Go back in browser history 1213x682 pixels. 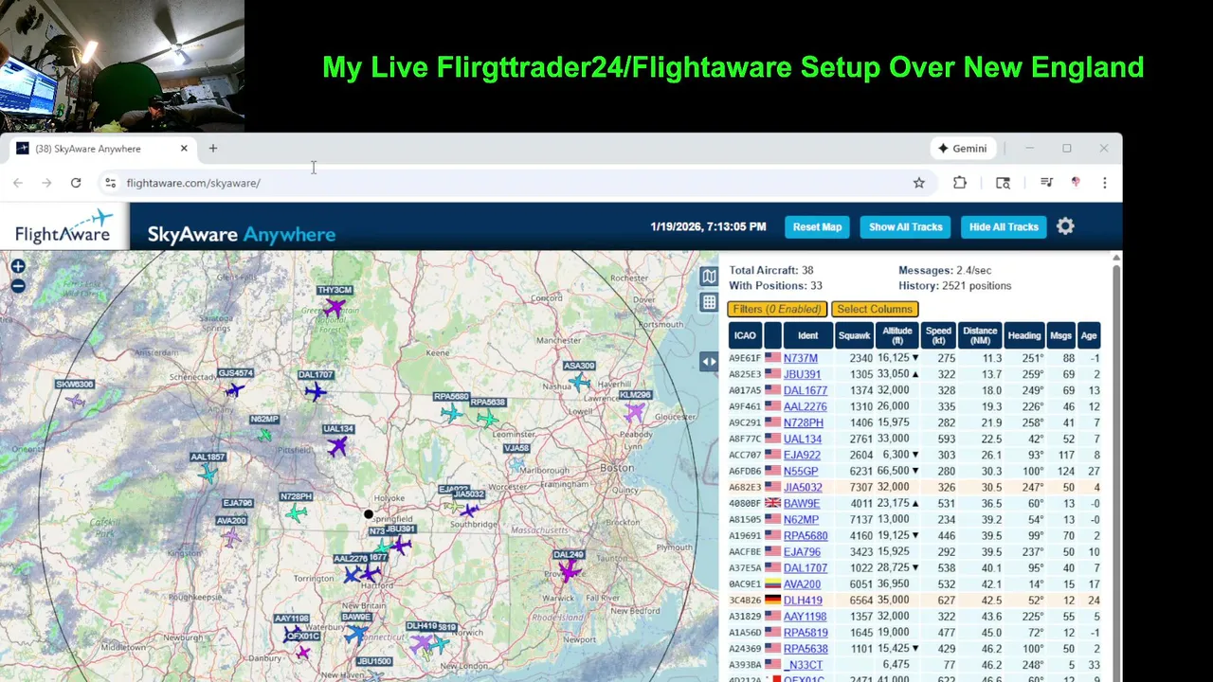[x=18, y=183]
